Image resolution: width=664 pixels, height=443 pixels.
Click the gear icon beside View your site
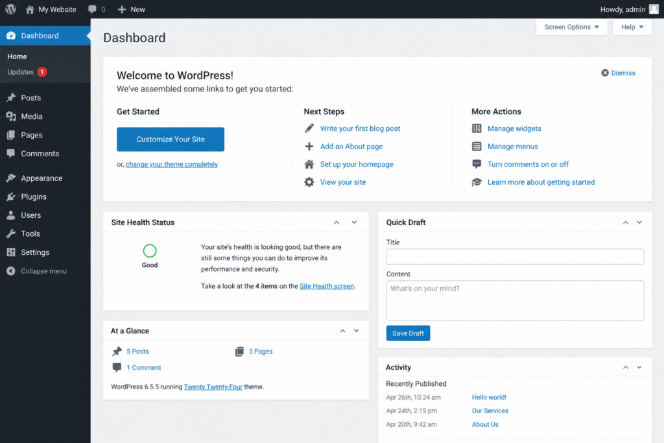[x=309, y=182]
